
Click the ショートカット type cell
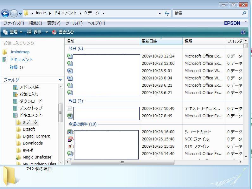pyautogui.click(x=198, y=132)
